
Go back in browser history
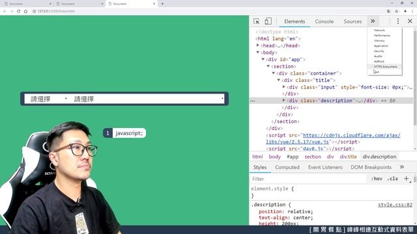point(5,11)
